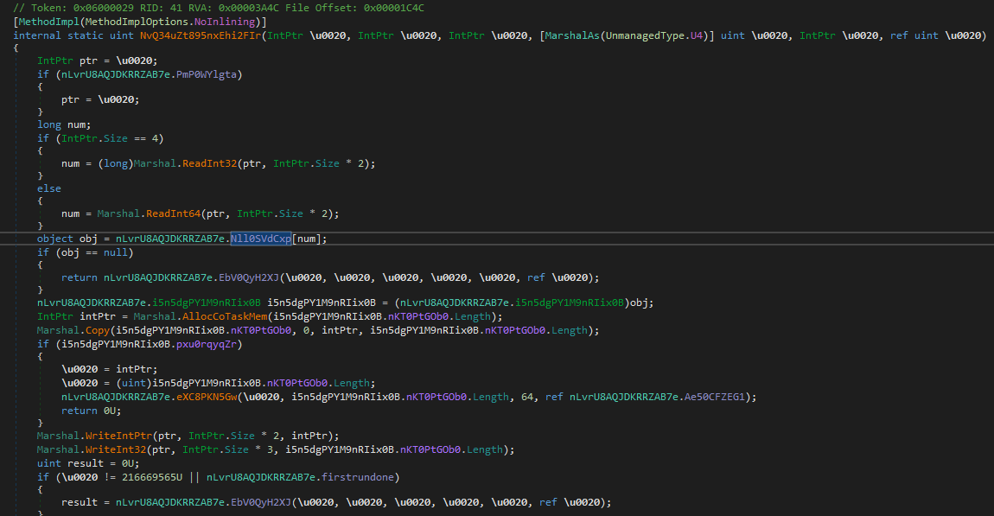994x516 pixels.
Task: Click the highlighted Nll0SVdCxp field reference
Action: [261, 239]
